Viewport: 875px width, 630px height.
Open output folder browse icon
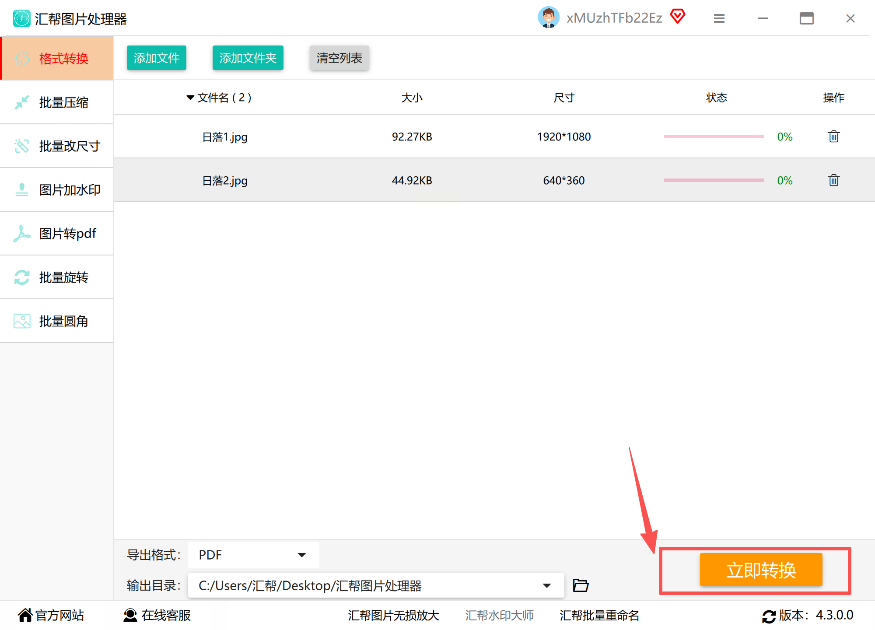point(581,585)
